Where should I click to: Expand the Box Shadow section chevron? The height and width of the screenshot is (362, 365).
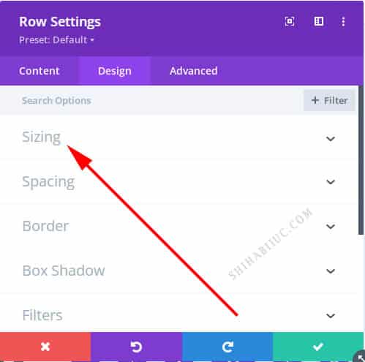[331, 271]
